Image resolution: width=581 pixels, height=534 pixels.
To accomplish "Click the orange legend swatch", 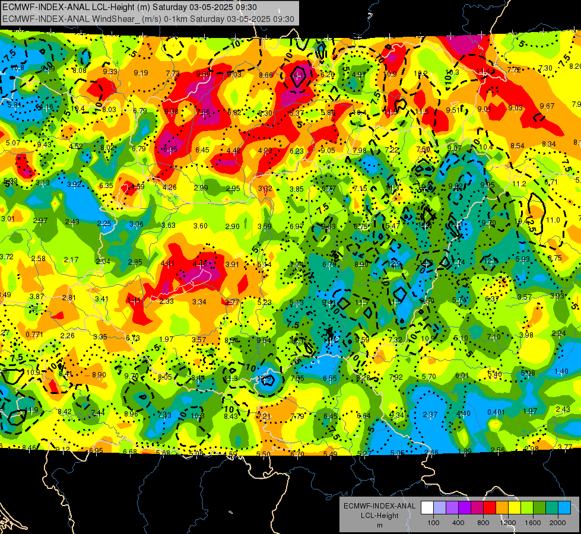I will tap(502, 508).
